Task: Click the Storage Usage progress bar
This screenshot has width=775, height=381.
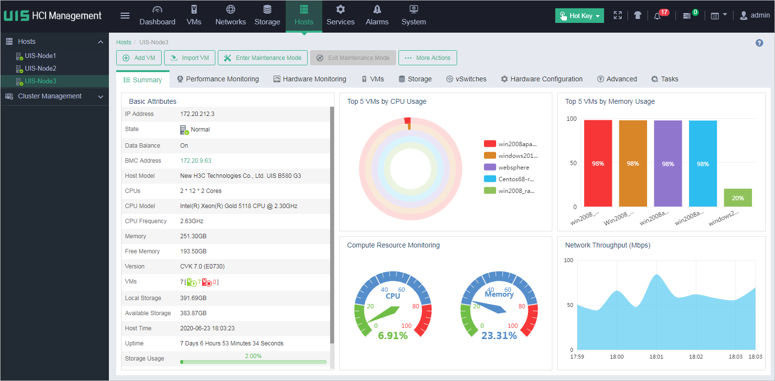Action: (x=253, y=362)
